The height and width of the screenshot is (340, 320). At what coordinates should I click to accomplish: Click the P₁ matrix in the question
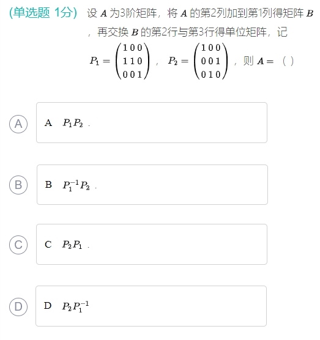click(133, 61)
